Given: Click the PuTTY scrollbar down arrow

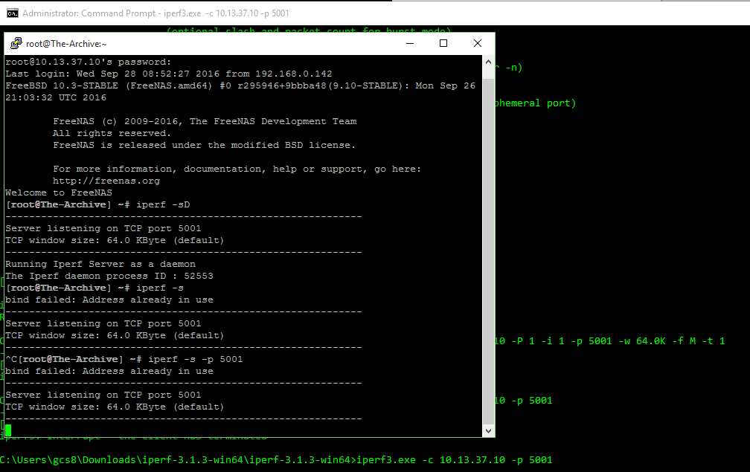Looking at the screenshot, I should click(x=488, y=430).
